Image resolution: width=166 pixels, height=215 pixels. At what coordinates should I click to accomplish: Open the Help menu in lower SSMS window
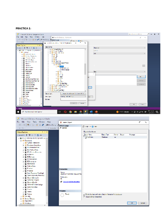click(49, 122)
